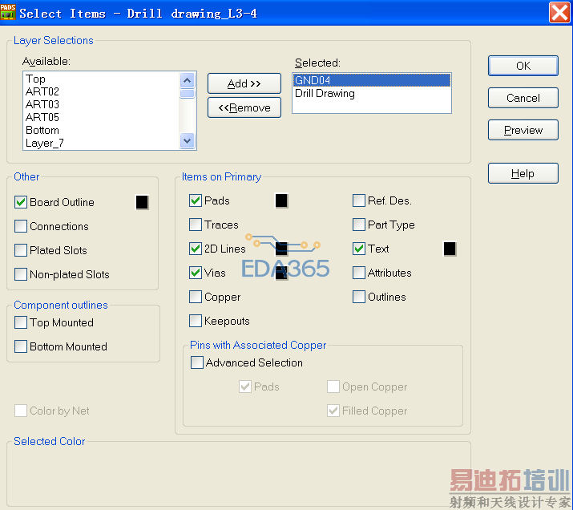The height and width of the screenshot is (510, 573).
Task: Enable the Ref. Des. checkbox
Action: pos(359,200)
